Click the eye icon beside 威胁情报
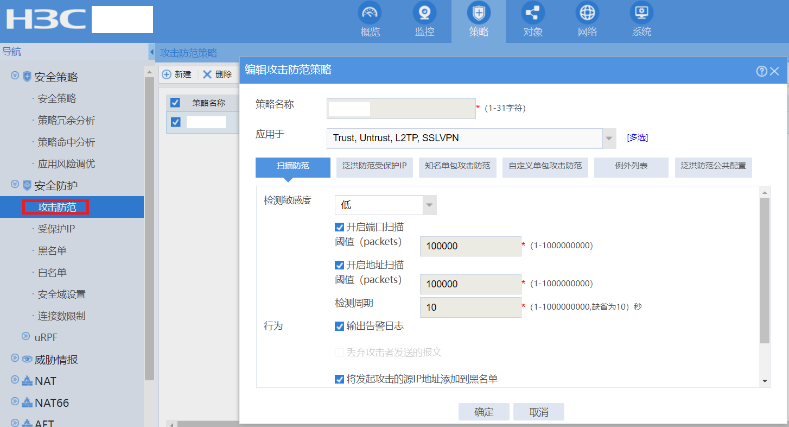Image resolution: width=789 pixels, height=427 pixels. [x=27, y=359]
